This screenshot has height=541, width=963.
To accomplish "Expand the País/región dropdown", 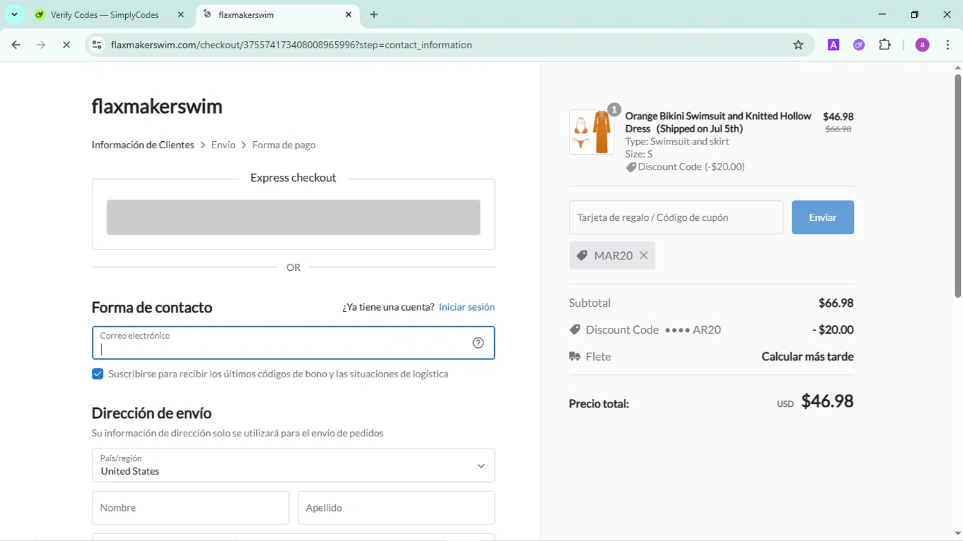I will point(293,465).
